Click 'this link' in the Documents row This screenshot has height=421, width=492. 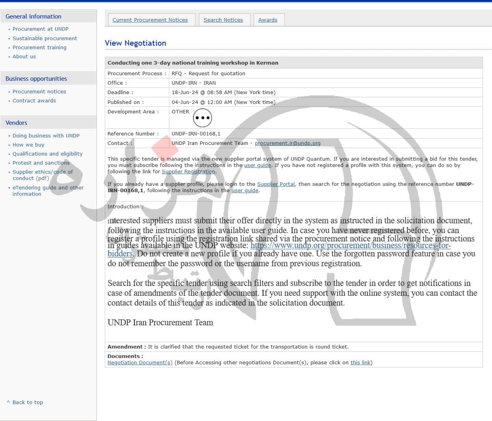click(x=360, y=363)
